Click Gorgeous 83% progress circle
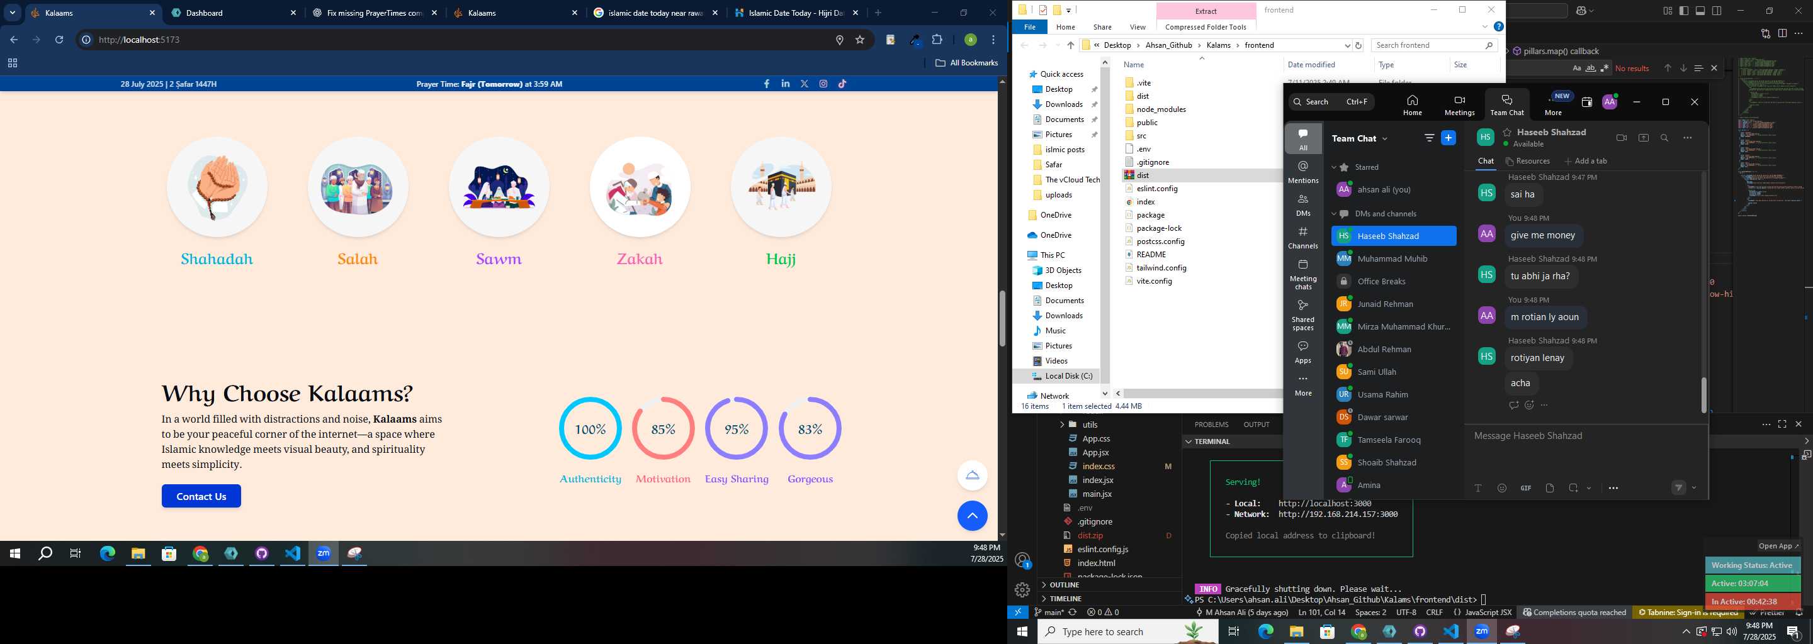This screenshot has height=644, width=1813. (810, 429)
